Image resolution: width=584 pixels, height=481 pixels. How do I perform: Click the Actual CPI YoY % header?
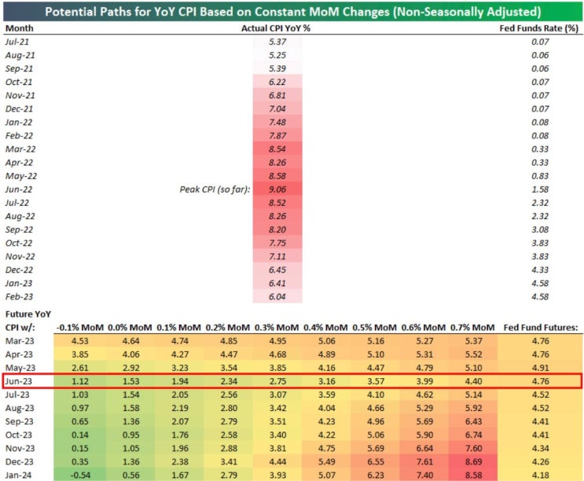click(276, 28)
